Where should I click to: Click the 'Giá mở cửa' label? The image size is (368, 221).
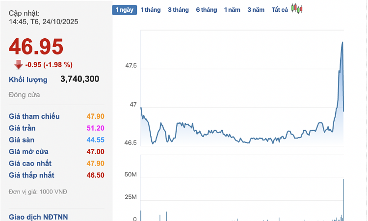(28, 151)
